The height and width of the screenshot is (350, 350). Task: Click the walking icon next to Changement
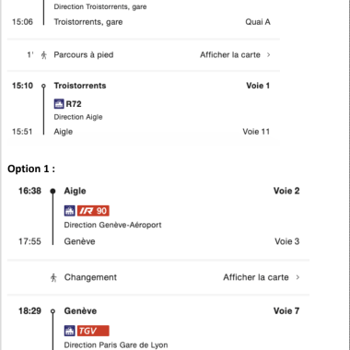point(53,277)
